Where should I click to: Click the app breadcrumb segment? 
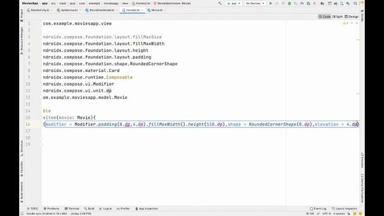[x=44, y=4]
